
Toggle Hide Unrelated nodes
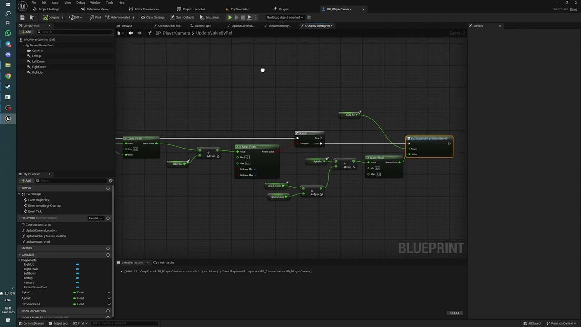point(118,17)
